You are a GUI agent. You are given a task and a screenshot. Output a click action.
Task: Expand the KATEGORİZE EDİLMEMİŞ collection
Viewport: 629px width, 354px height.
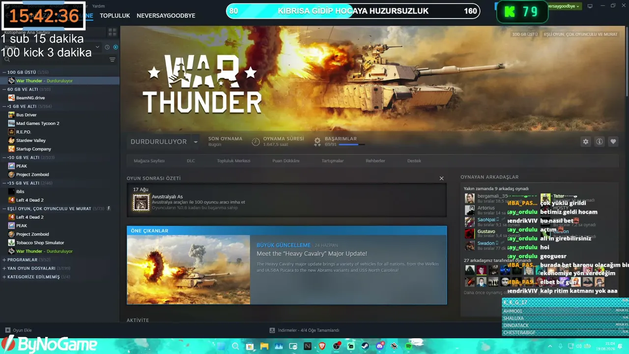4,277
